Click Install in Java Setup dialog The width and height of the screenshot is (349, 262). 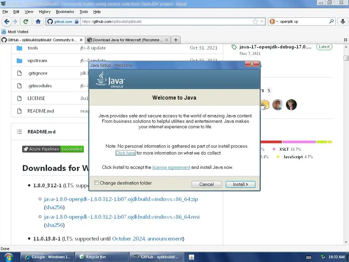point(240,184)
